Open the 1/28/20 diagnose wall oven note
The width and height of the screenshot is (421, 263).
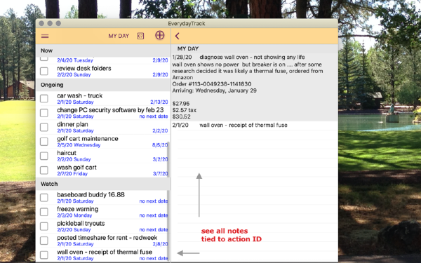(x=254, y=87)
